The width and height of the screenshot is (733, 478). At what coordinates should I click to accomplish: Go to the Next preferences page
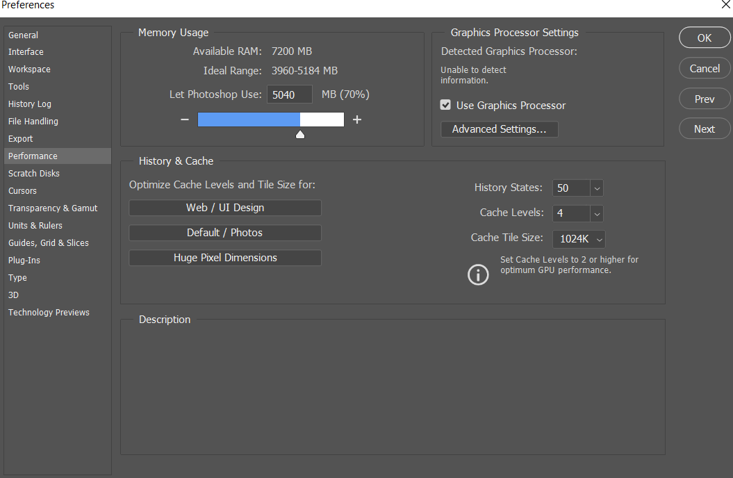704,129
